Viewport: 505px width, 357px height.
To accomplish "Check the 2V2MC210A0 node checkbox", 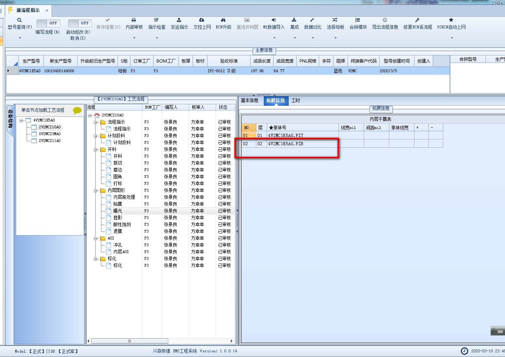I will (34, 127).
